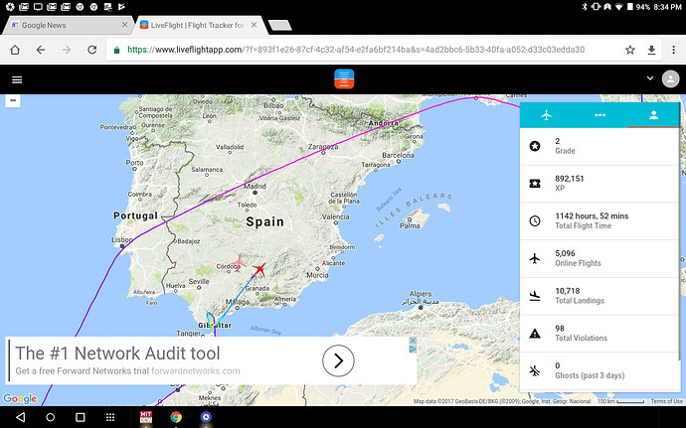This screenshot has width=686, height=428.
Task: Bookmark this page with star icon
Action: (x=630, y=50)
